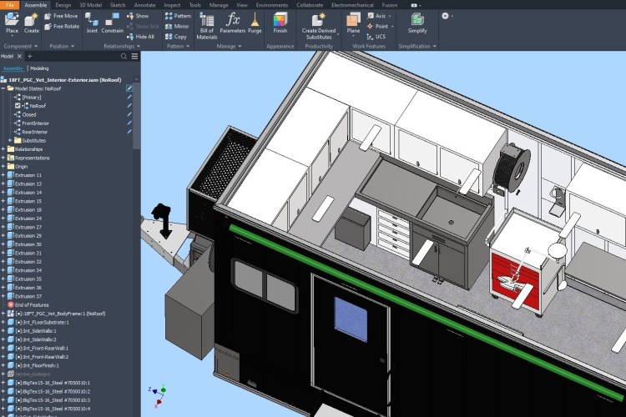
Task: Select Int_FloorFinish:1 in the model tree
Action: [x=40, y=365]
